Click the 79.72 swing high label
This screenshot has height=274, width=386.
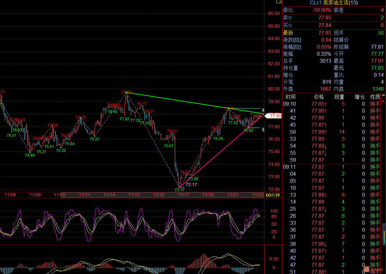[126, 92]
